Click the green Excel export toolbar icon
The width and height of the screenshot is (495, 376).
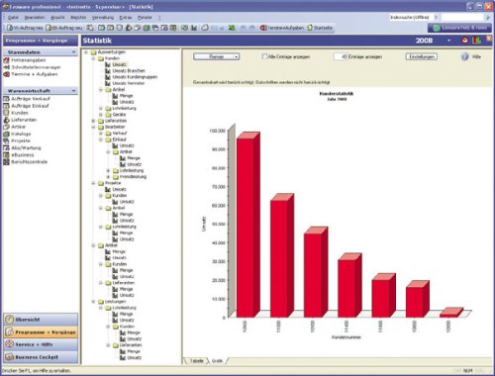pyautogui.click(x=232, y=28)
